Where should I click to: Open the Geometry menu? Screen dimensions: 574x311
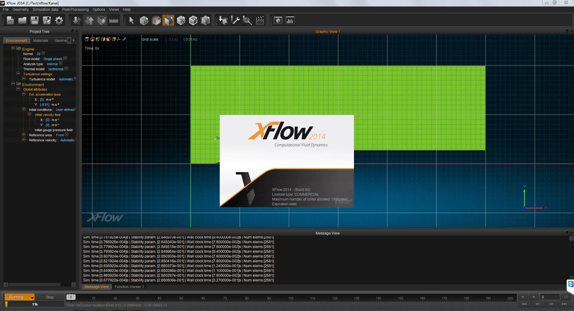(x=20, y=10)
